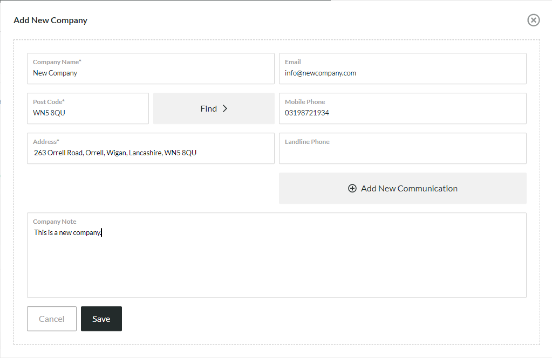Click the 'Add New Communication' label text
Screen dimensions: 552x358
pyautogui.click(x=409, y=189)
